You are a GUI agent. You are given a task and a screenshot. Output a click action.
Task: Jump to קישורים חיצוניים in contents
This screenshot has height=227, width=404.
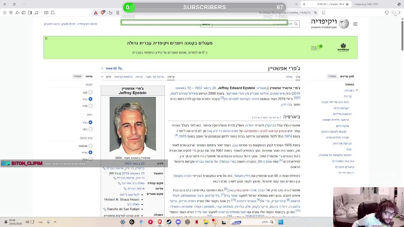pos(345,167)
